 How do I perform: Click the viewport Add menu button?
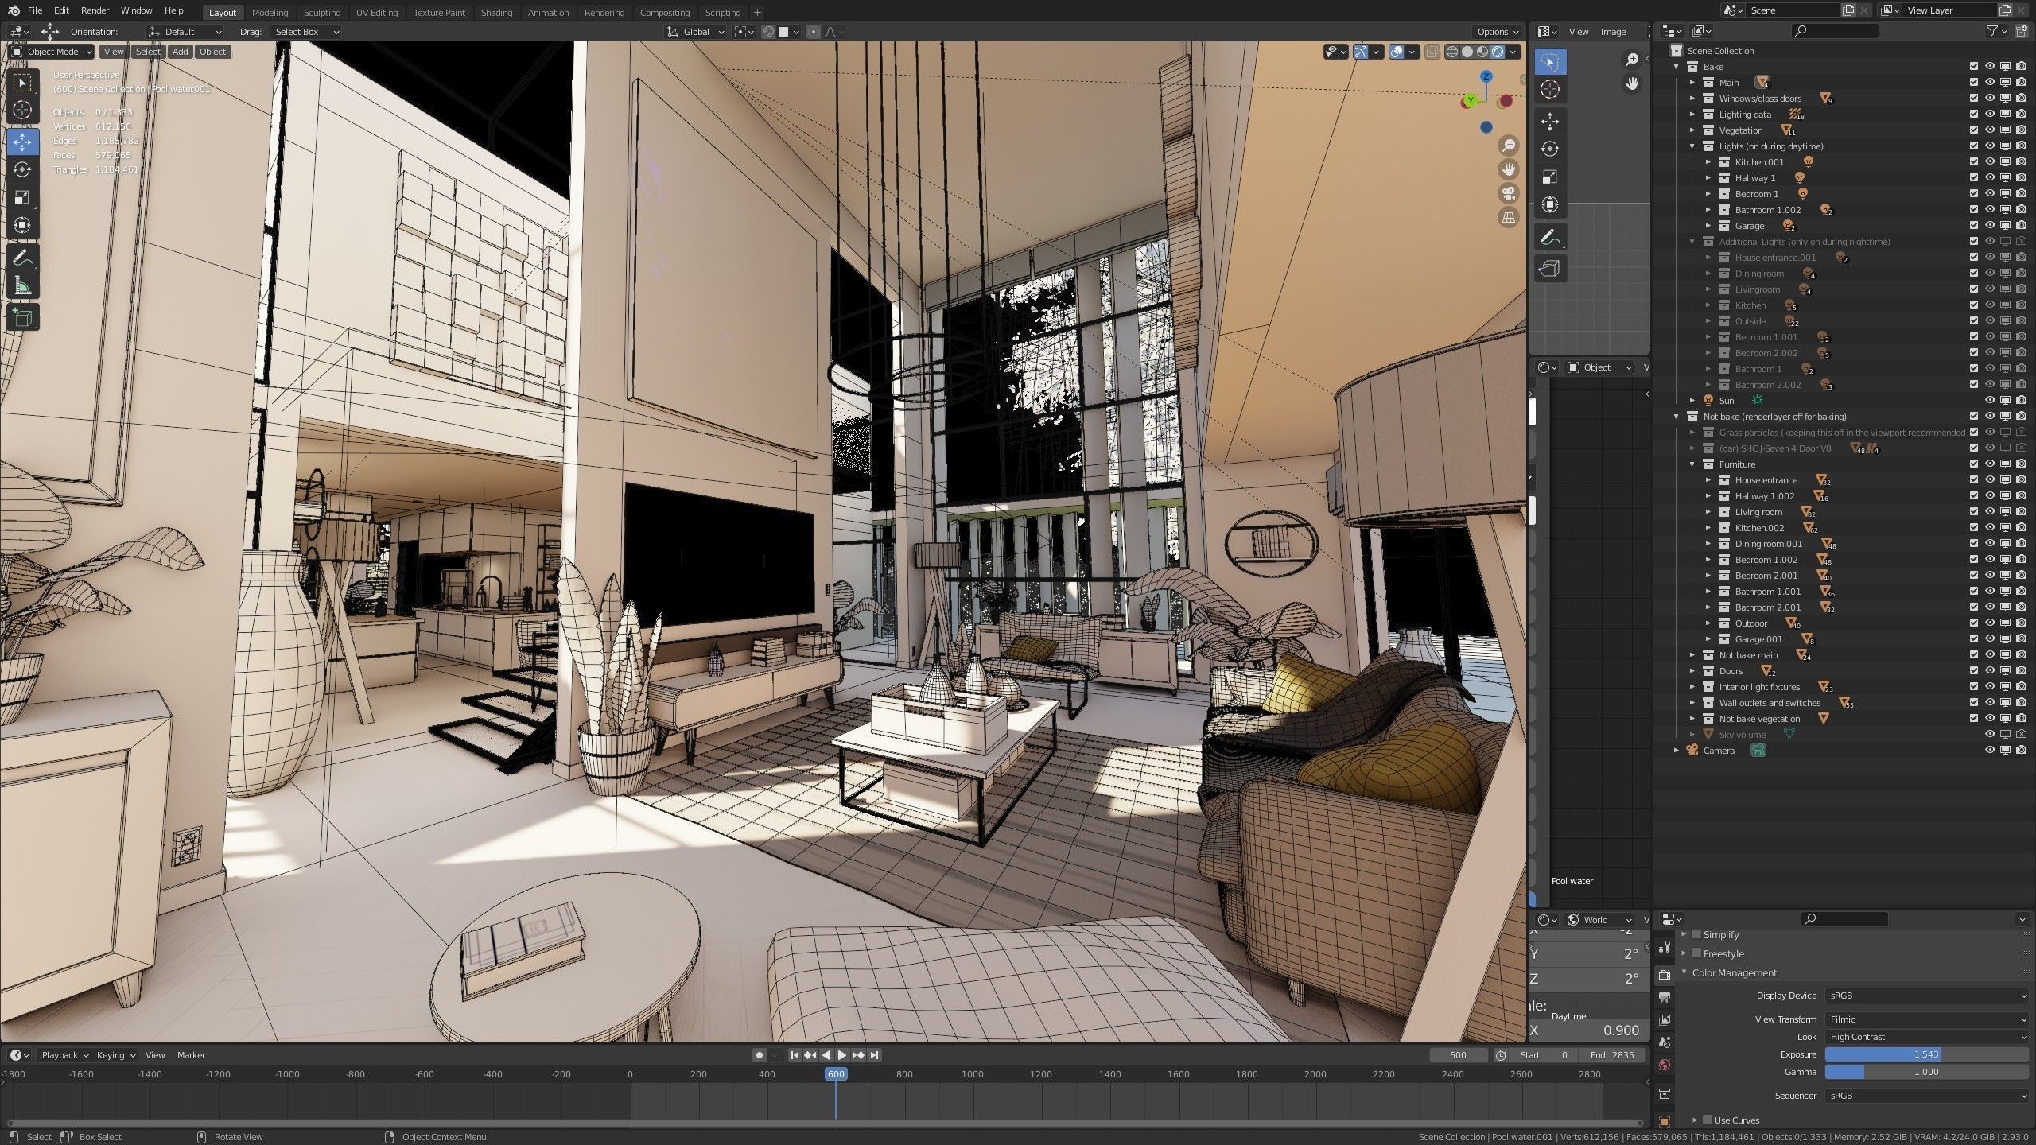point(181,52)
